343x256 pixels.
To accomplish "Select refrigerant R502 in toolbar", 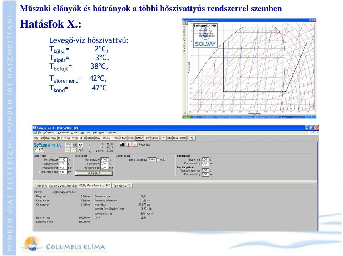I will point(176,138).
